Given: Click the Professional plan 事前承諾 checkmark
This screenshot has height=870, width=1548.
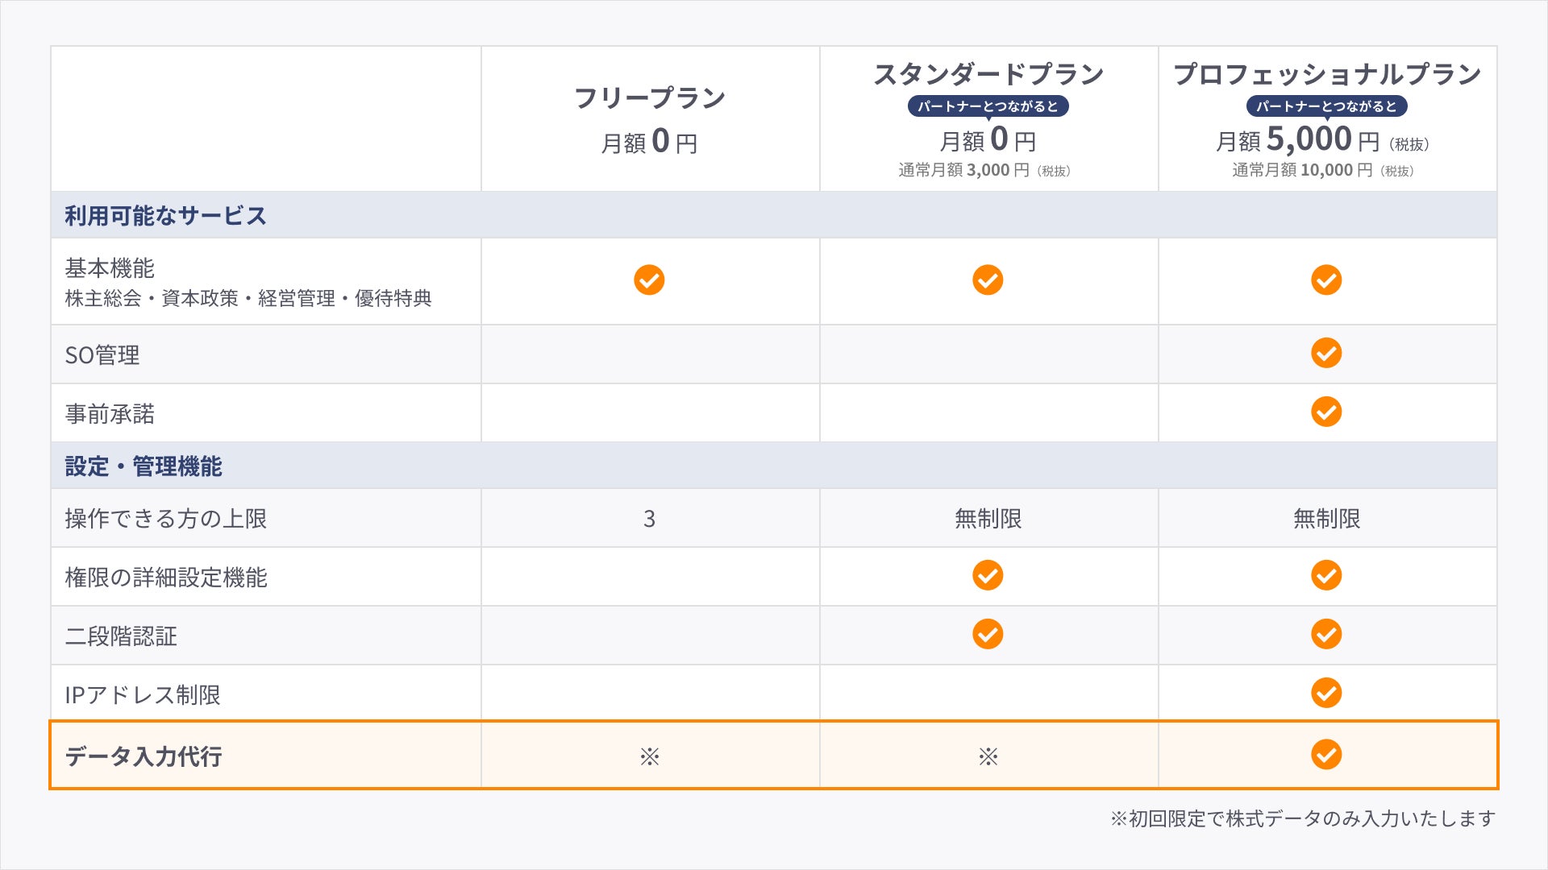Looking at the screenshot, I should click(1326, 412).
